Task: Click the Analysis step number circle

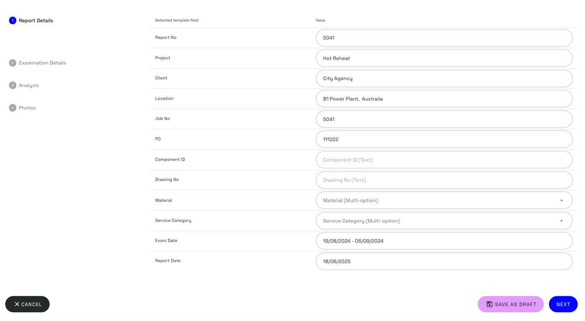Action: (12, 85)
